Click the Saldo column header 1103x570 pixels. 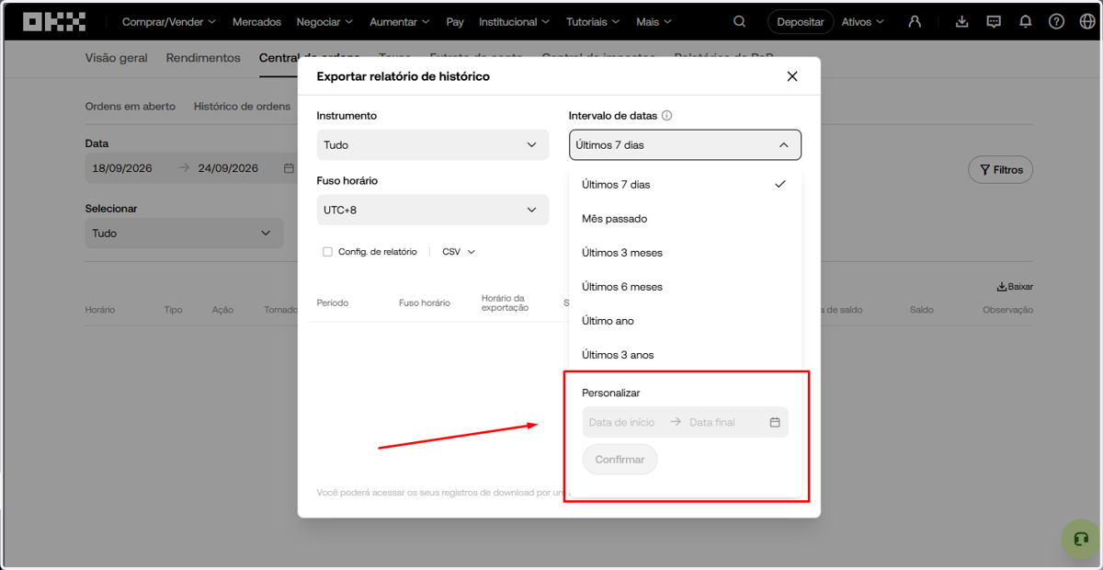pos(922,310)
